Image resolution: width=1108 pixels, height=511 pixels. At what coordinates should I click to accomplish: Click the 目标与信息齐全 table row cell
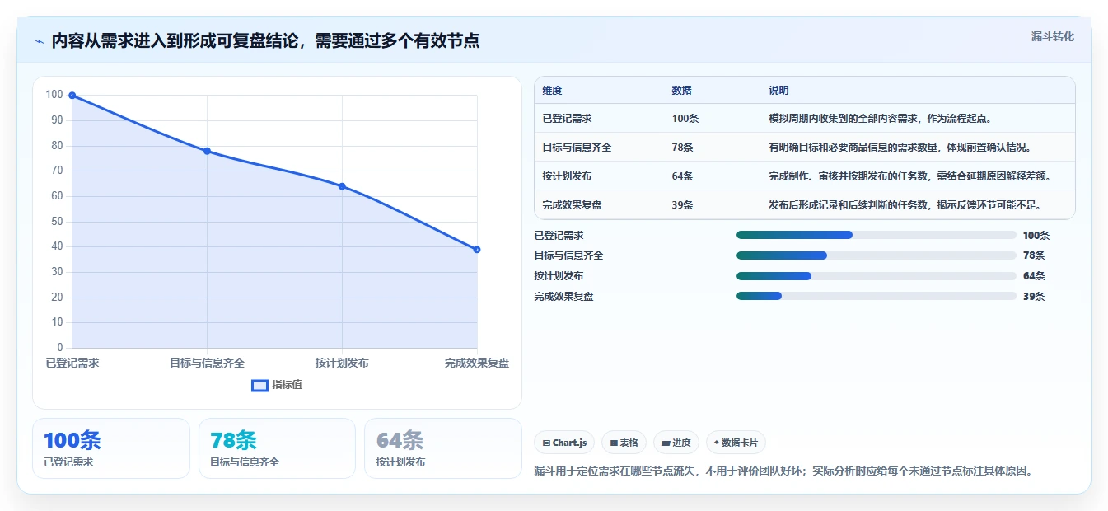coord(577,148)
